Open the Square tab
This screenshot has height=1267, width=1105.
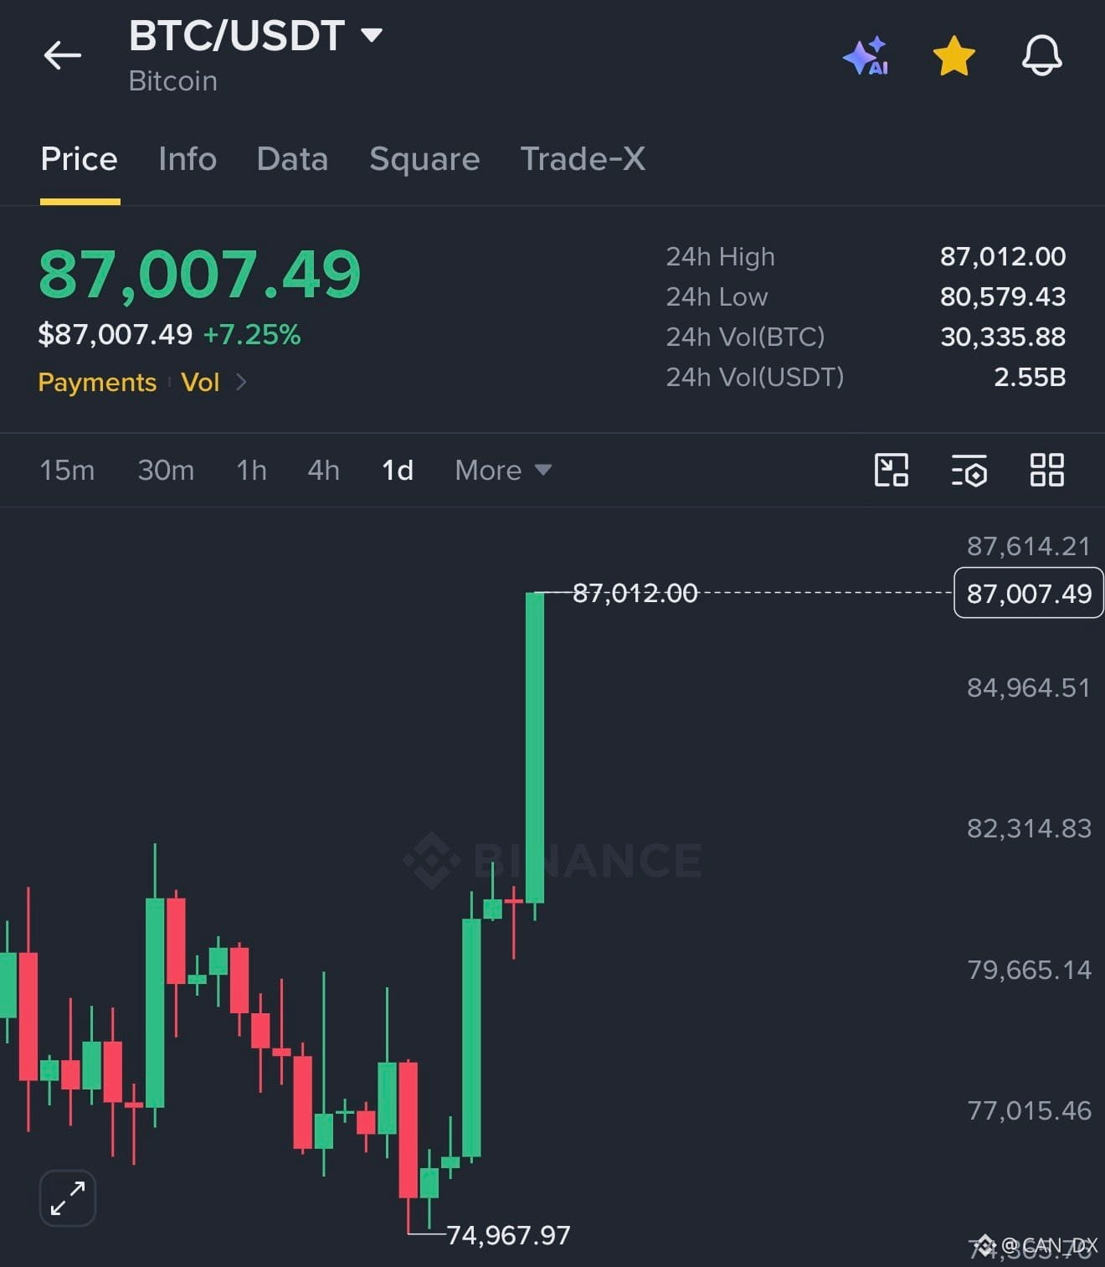(424, 159)
